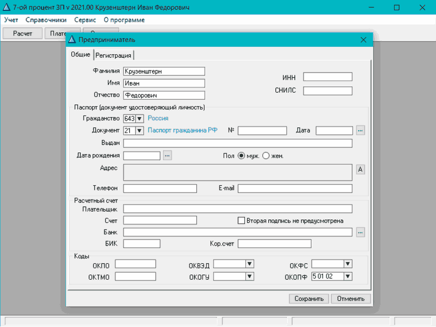The image size is (436, 327).
Task: Select the муж. gender radio button
Action: (241, 156)
